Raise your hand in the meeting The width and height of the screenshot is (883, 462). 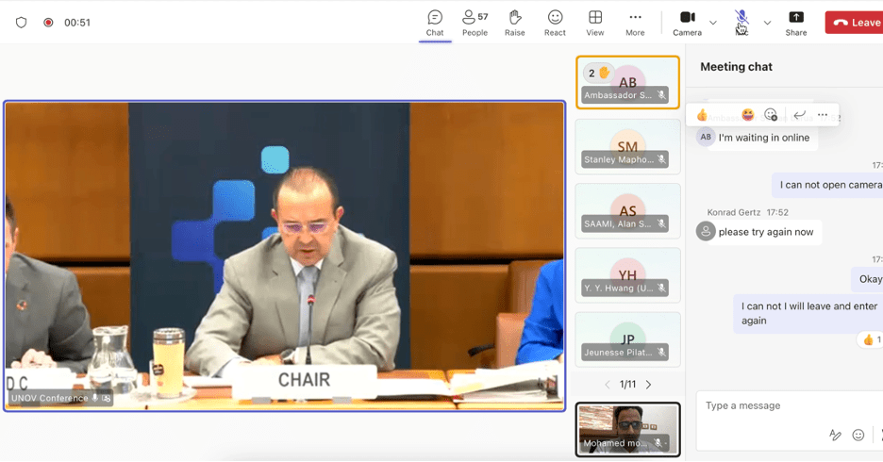click(515, 23)
